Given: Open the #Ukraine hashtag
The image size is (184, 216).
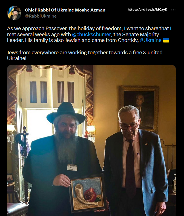Looking at the screenshot, I should pyautogui.click(x=151, y=40).
